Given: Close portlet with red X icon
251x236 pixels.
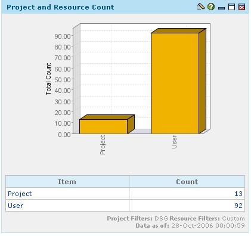Looking at the screenshot, I should coord(241,7).
